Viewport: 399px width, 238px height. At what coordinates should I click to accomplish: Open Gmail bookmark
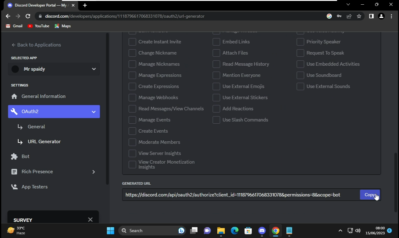(14, 26)
